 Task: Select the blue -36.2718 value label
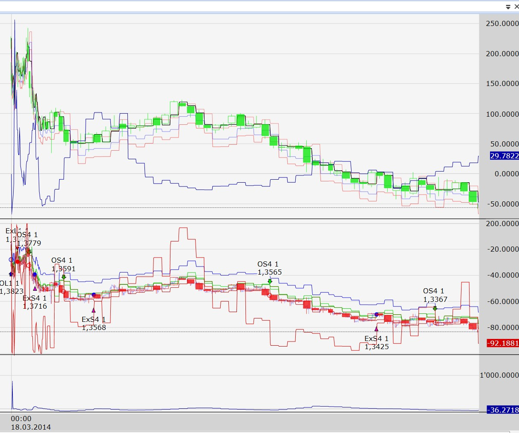click(x=503, y=410)
